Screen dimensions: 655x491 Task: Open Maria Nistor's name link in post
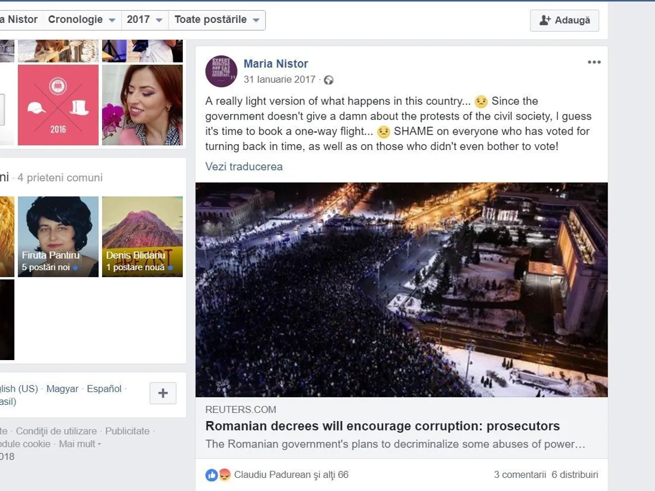click(x=276, y=64)
